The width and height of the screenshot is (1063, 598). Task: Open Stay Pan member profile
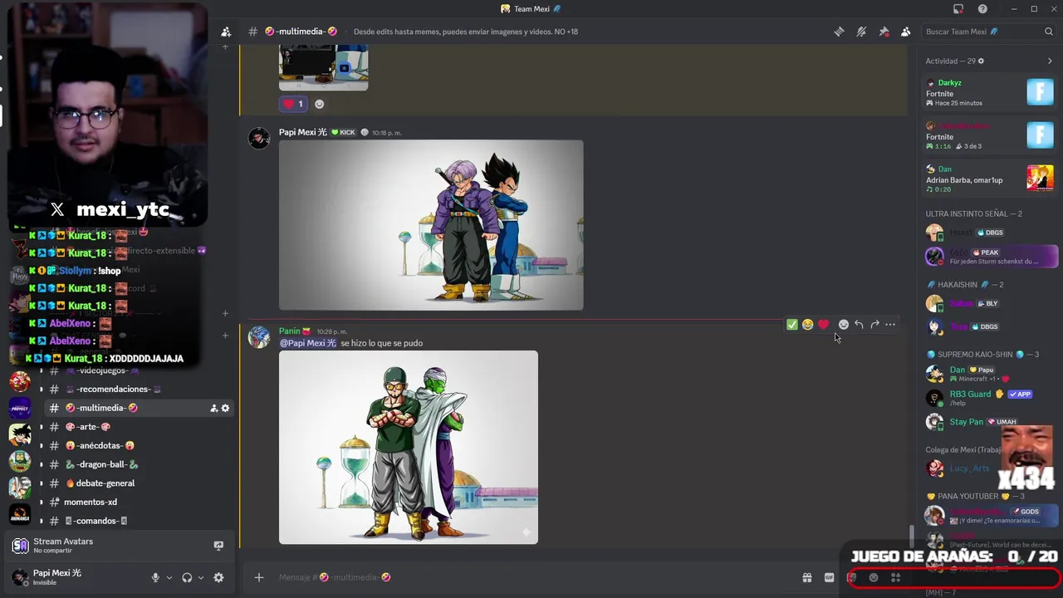click(990, 422)
